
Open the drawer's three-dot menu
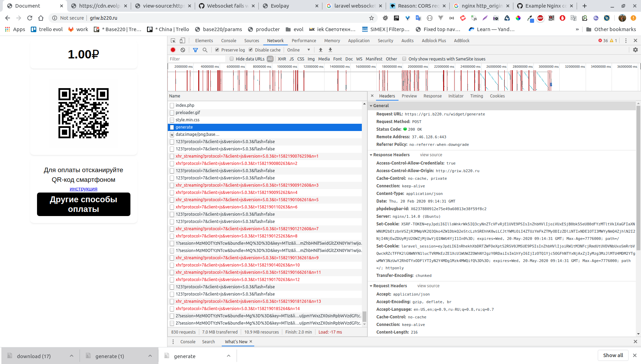coord(173,342)
